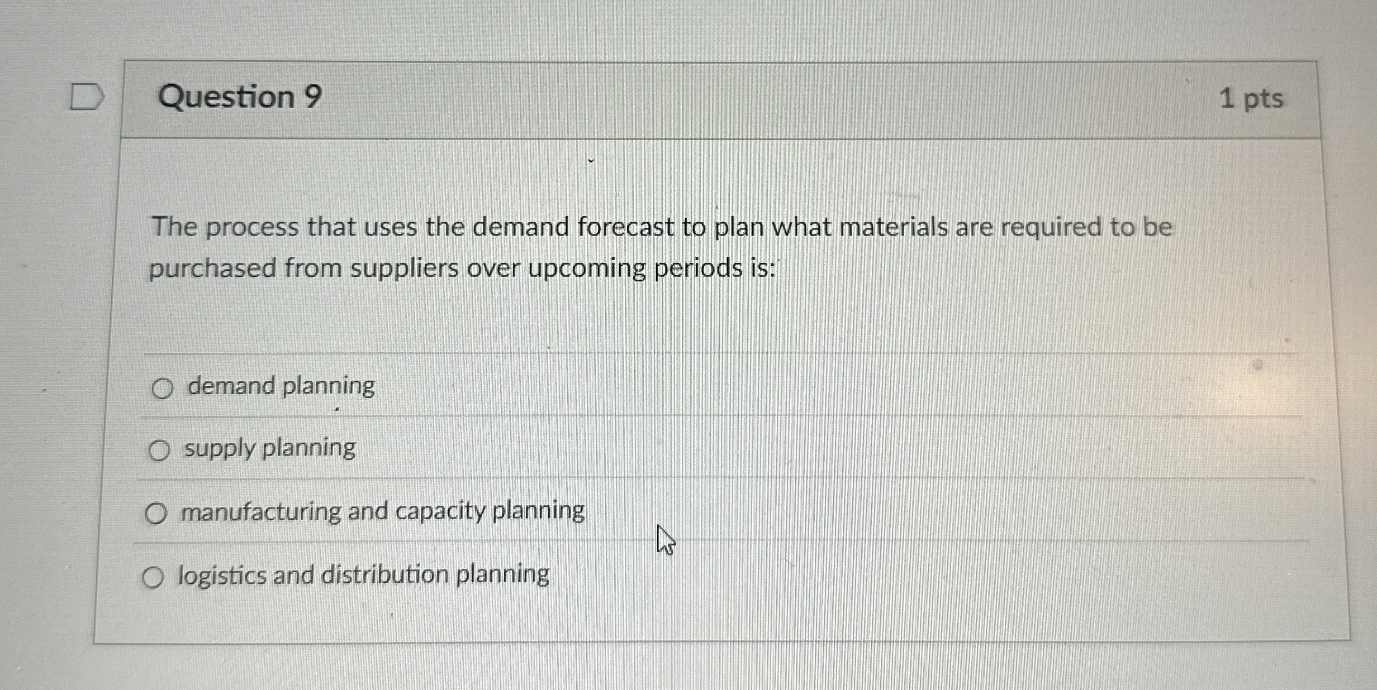
Task: Click the bookmark outline on the left edge
Action: pyautogui.click(x=88, y=96)
